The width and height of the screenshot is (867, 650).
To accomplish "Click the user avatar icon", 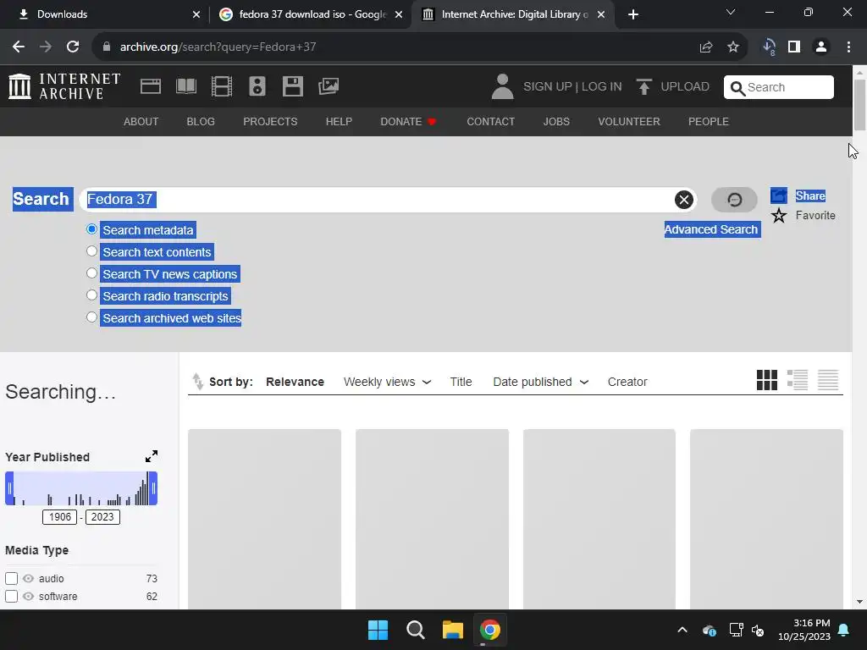I will tap(502, 87).
